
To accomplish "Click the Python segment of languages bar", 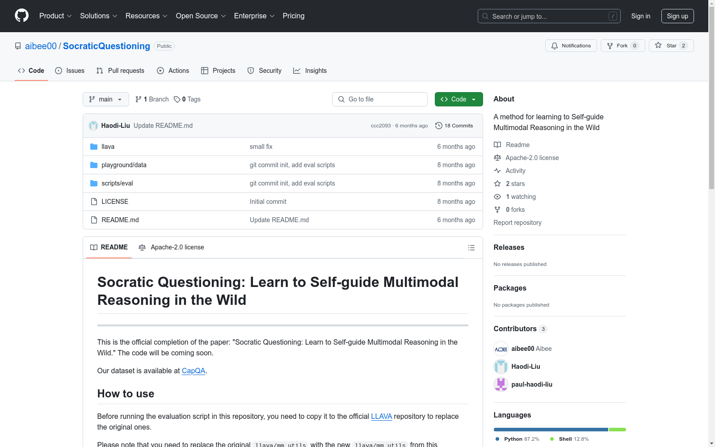I will point(551,430).
